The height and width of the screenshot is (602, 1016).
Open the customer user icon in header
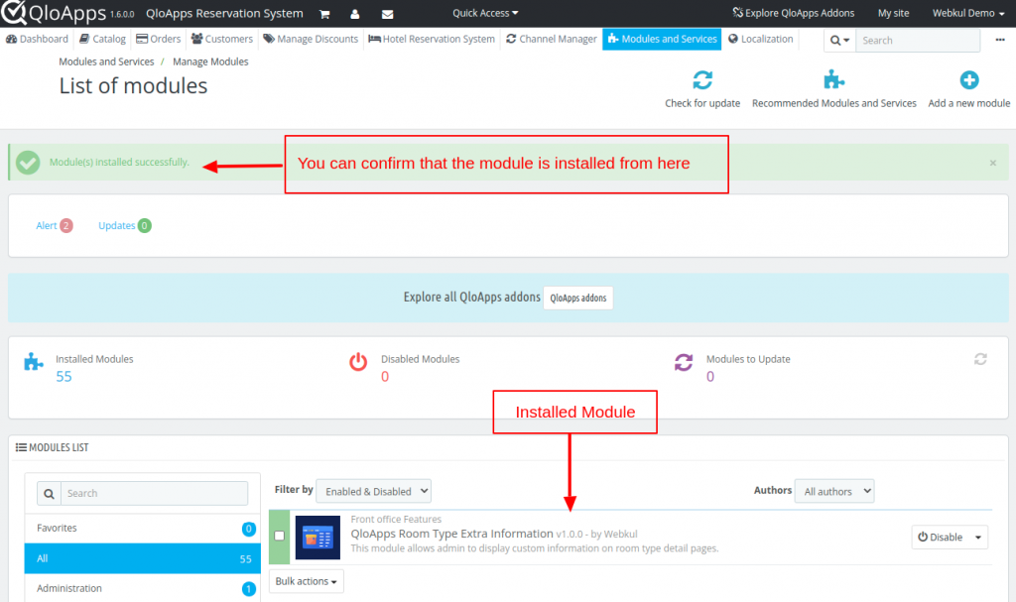tap(355, 14)
